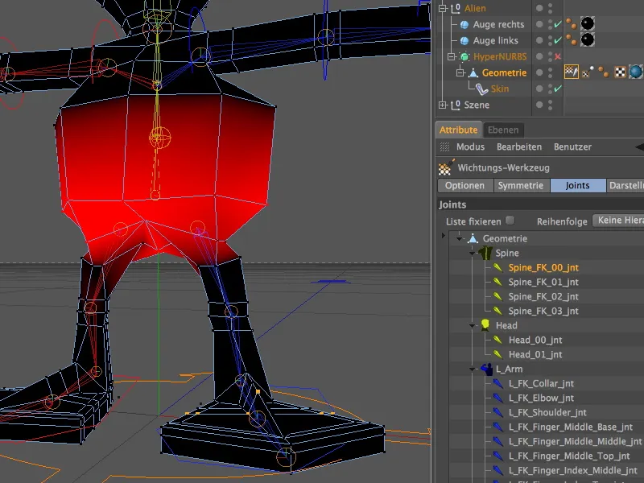Click the Head group icon in Joints list
Screen dimensions: 644x483
[485, 325]
